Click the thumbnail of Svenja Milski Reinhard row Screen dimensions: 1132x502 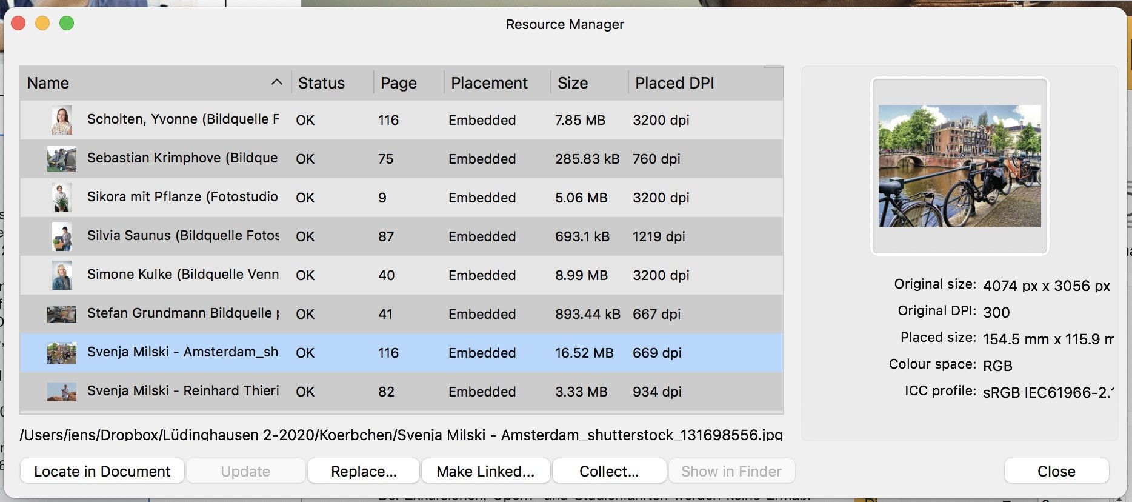(x=62, y=392)
